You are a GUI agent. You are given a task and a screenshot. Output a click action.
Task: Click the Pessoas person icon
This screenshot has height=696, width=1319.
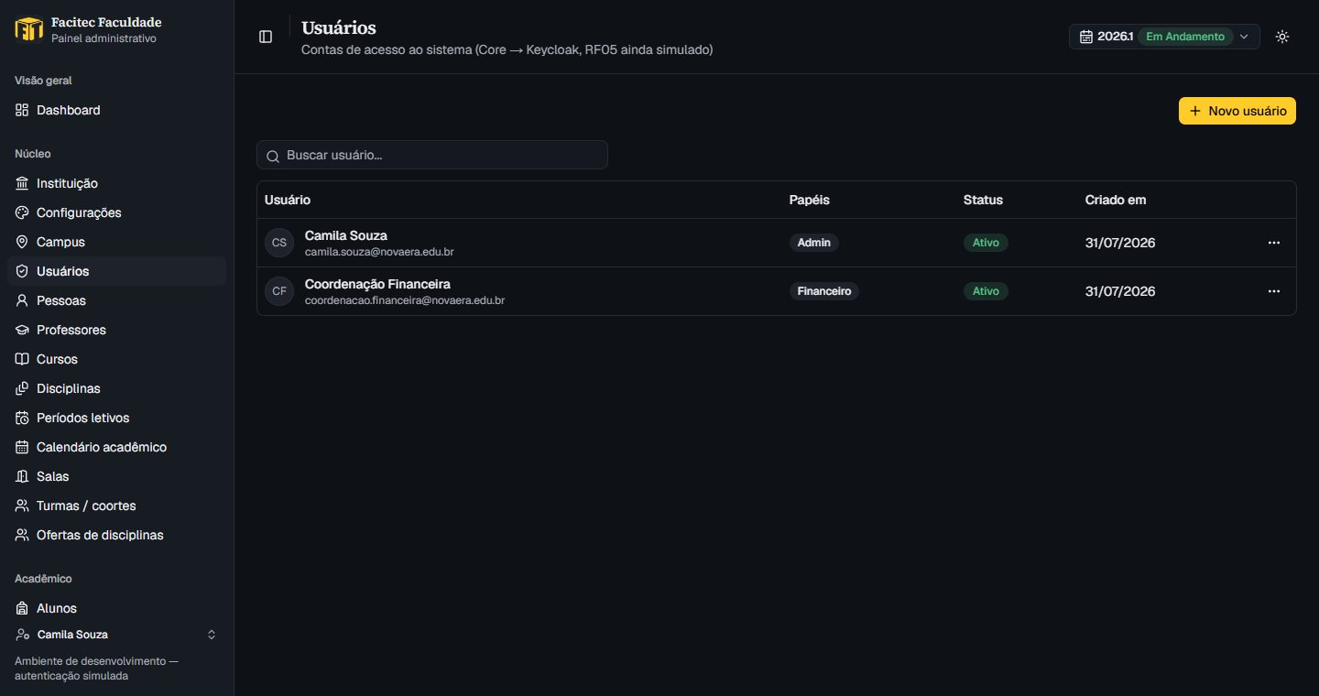coord(22,300)
